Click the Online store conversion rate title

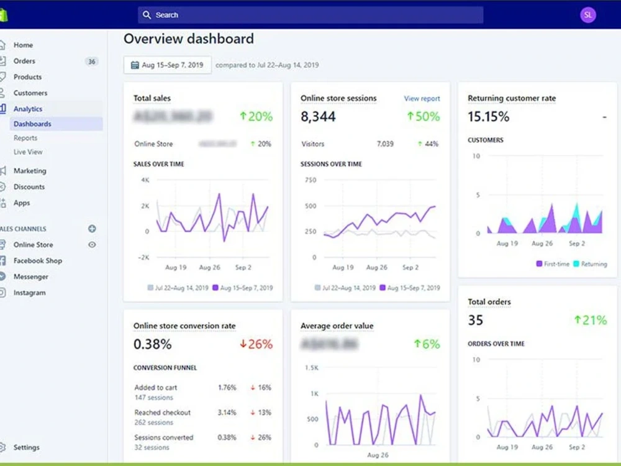184,326
